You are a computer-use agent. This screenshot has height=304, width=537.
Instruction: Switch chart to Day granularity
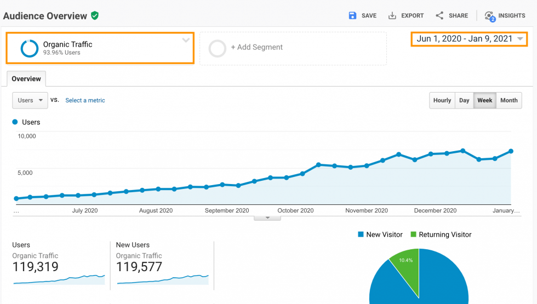pyautogui.click(x=464, y=100)
